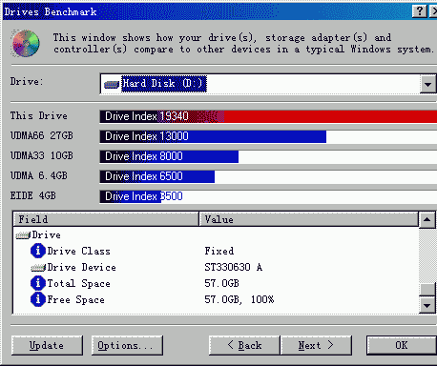Select the Total Space row text
Screen dimensions: 437x366
pyautogui.click(x=79, y=283)
